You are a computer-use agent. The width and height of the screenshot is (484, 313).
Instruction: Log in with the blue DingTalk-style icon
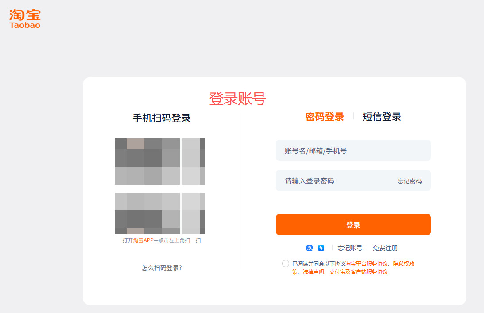tap(321, 248)
